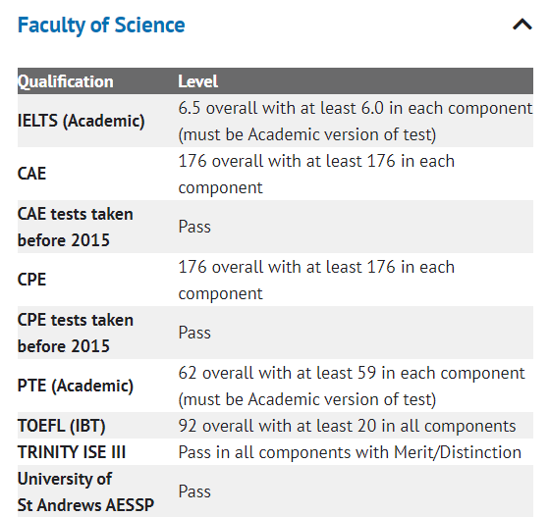Viewport: 549px width, 517px height.
Task: Click the CAE 176 overall level text
Action: pos(316,174)
